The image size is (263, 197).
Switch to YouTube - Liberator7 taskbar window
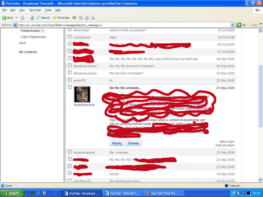tap(123, 193)
